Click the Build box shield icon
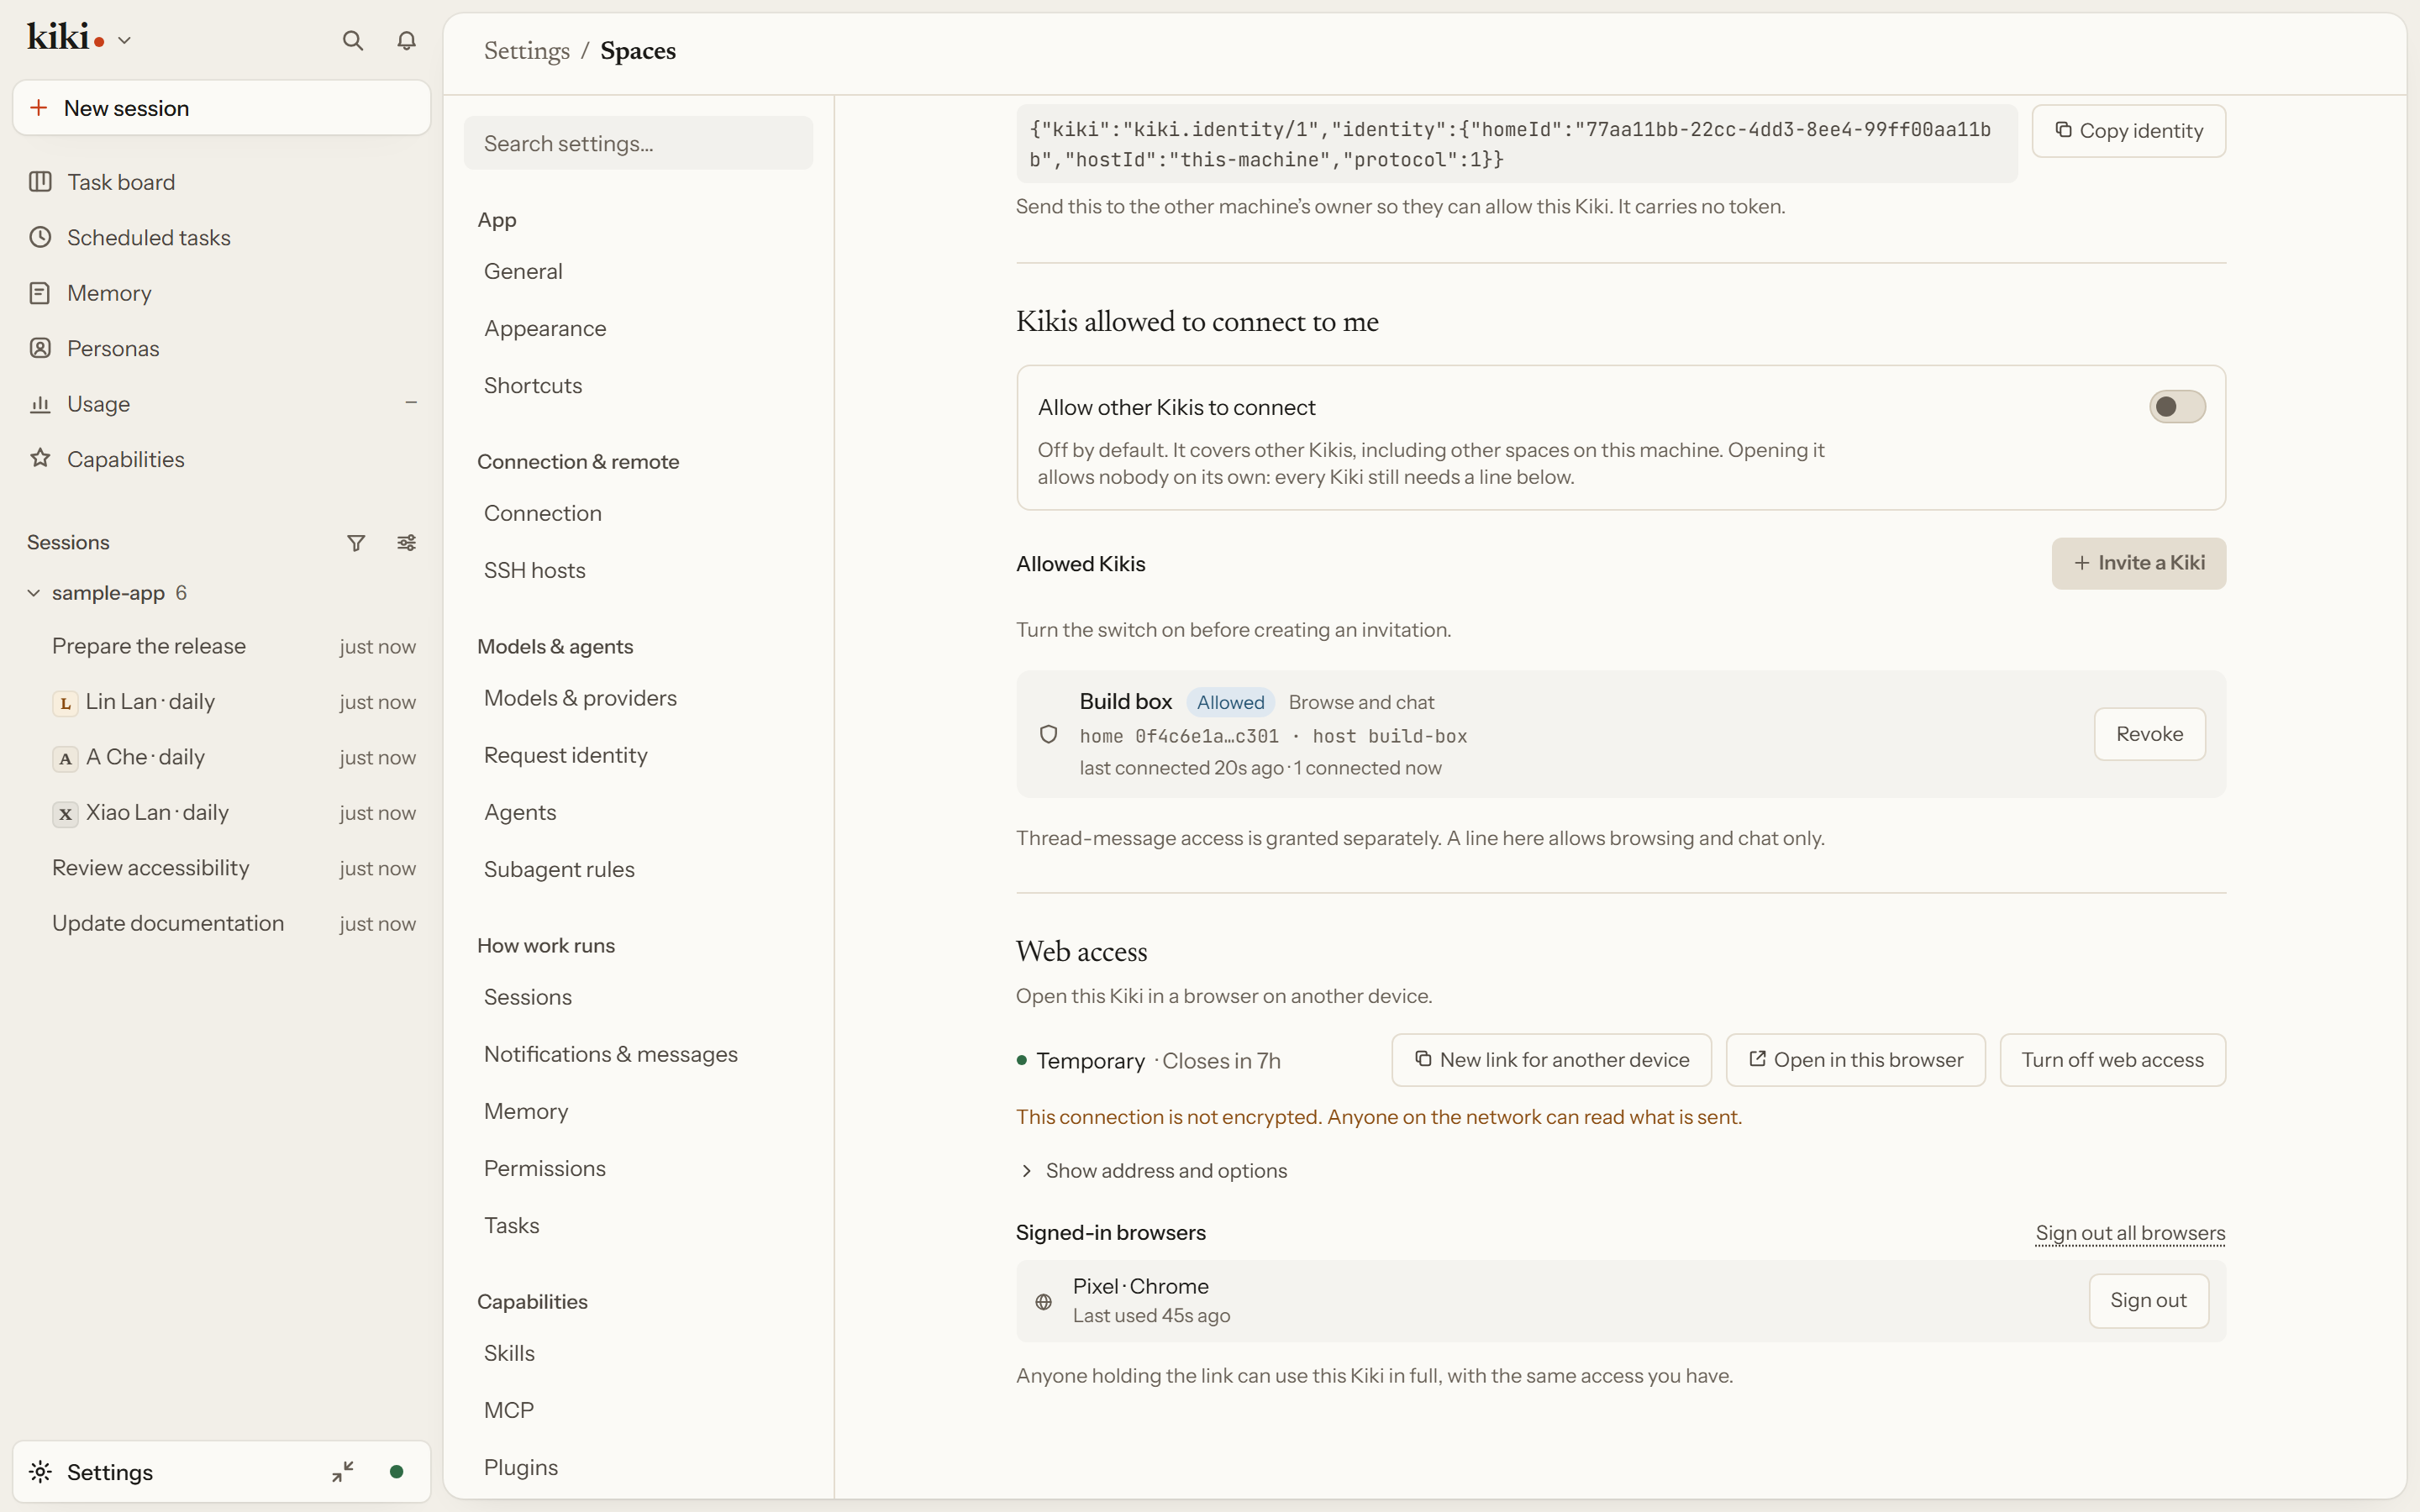The width and height of the screenshot is (2420, 1512). (x=1048, y=735)
